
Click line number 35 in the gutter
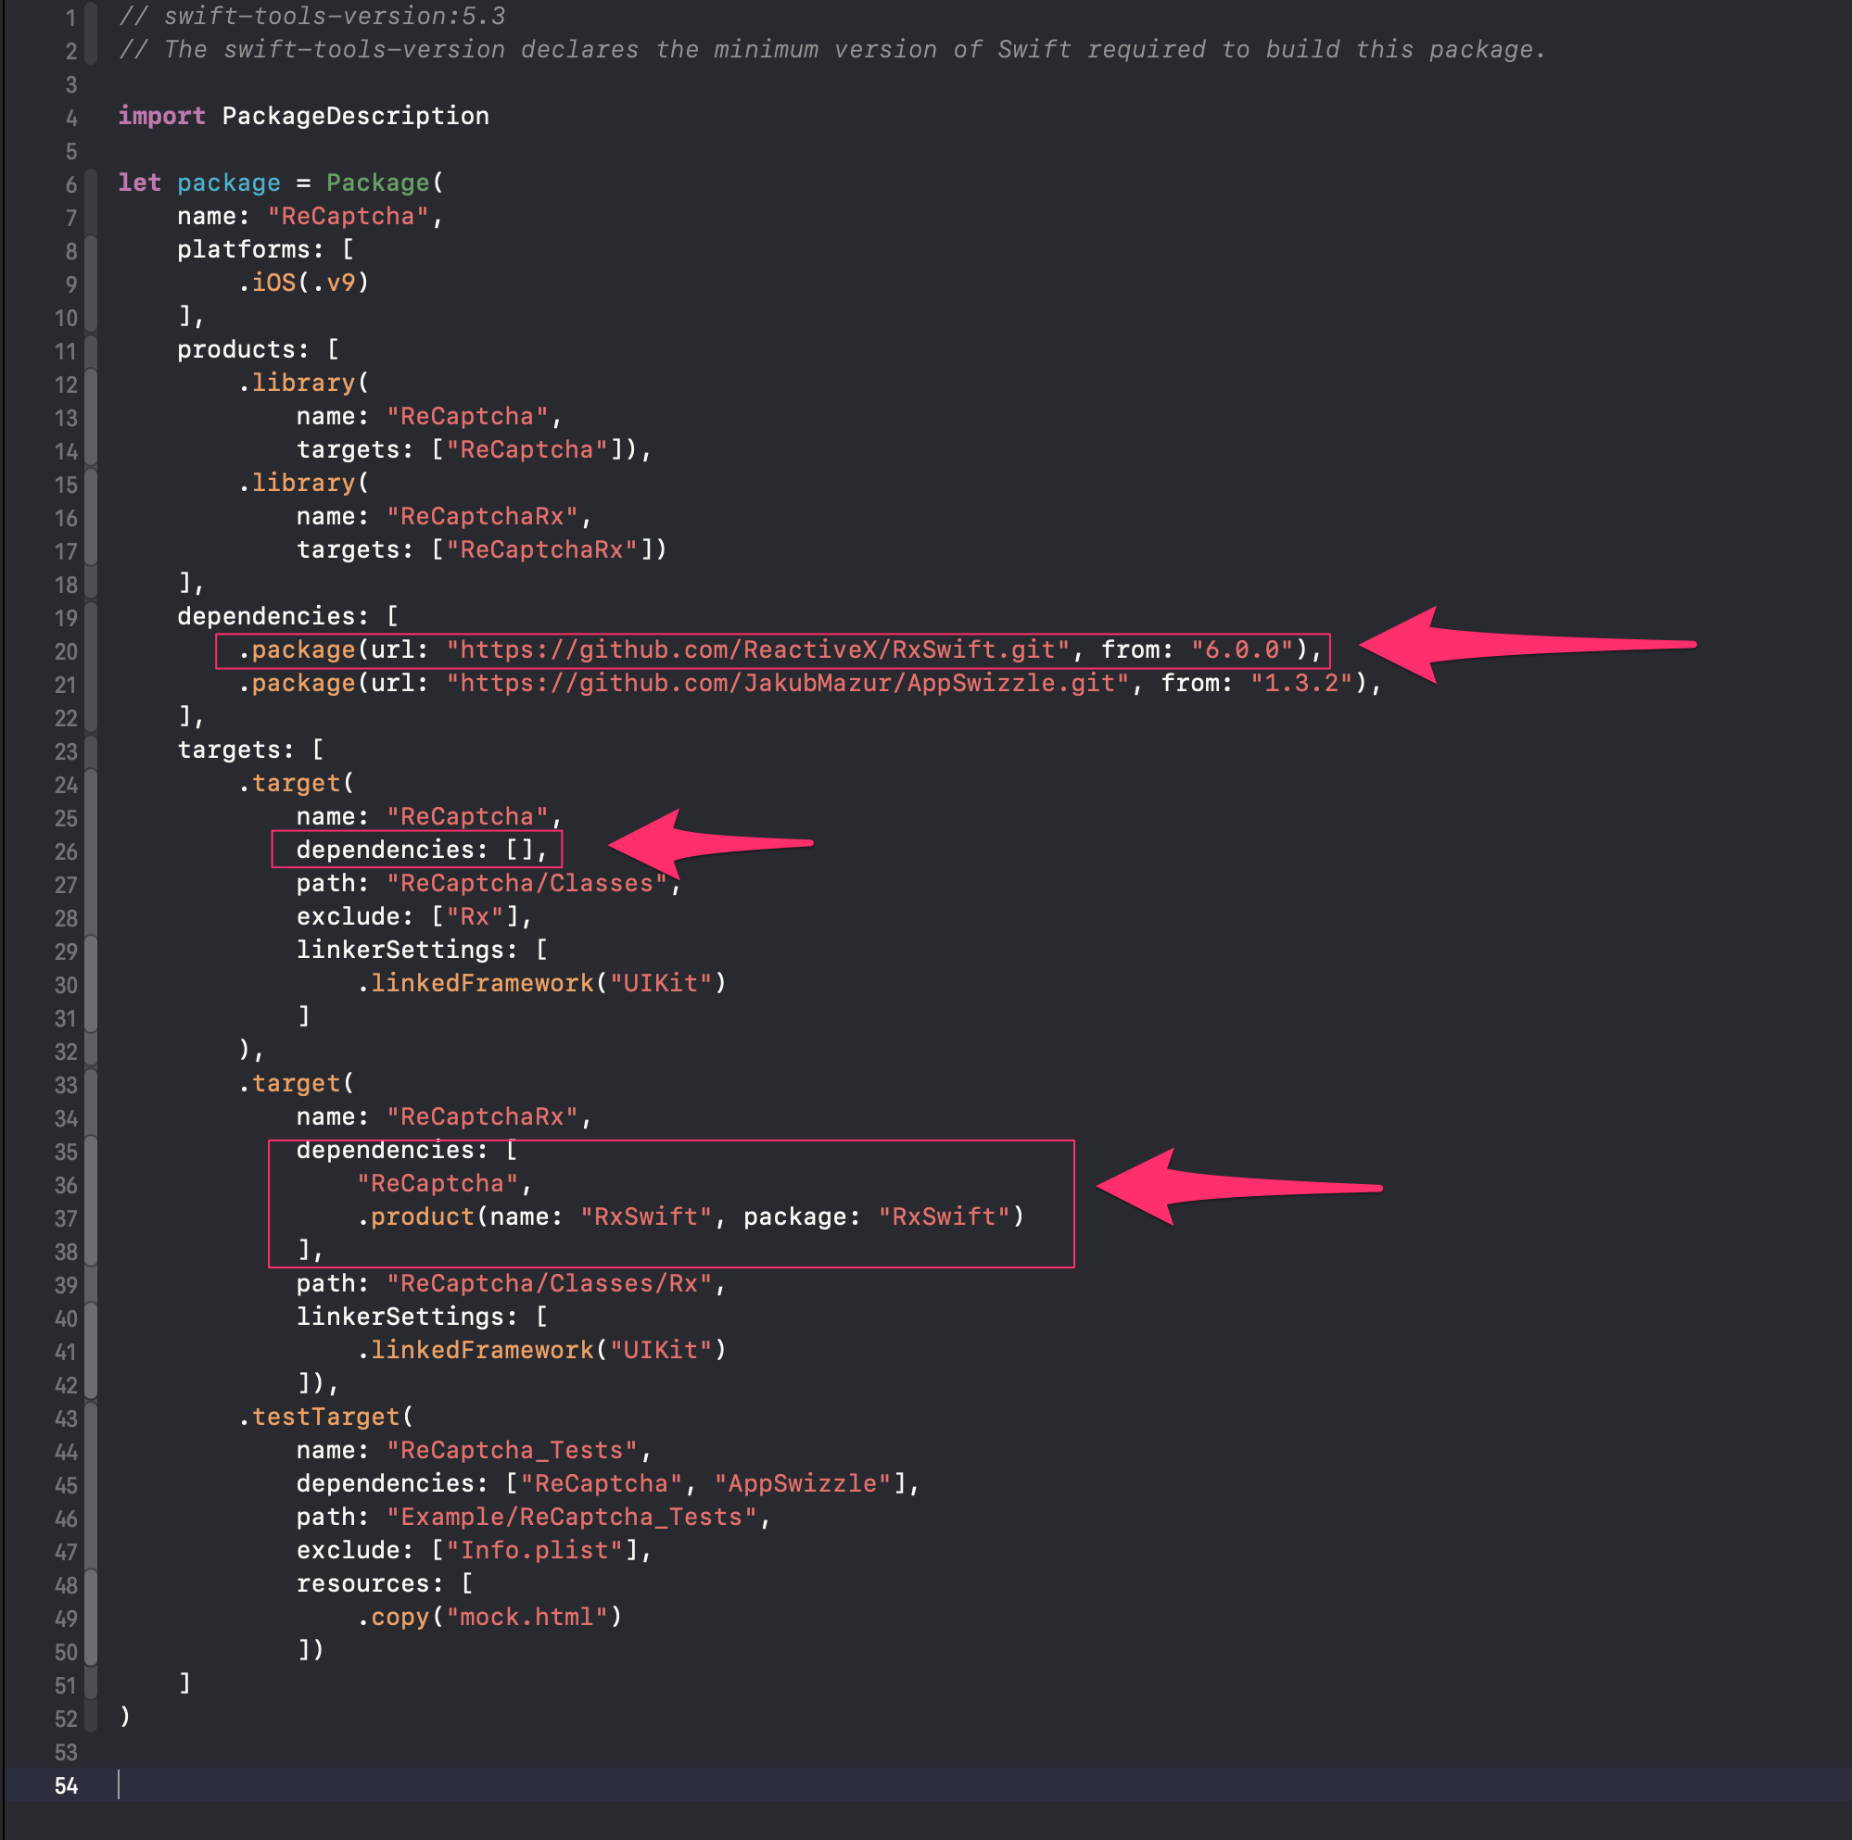click(65, 1152)
